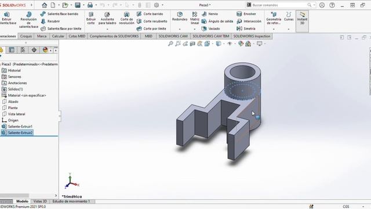Select the Simetría mirror tool
Viewport: 371px width, 209px height.
pyautogui.click(x=246, y=28)
